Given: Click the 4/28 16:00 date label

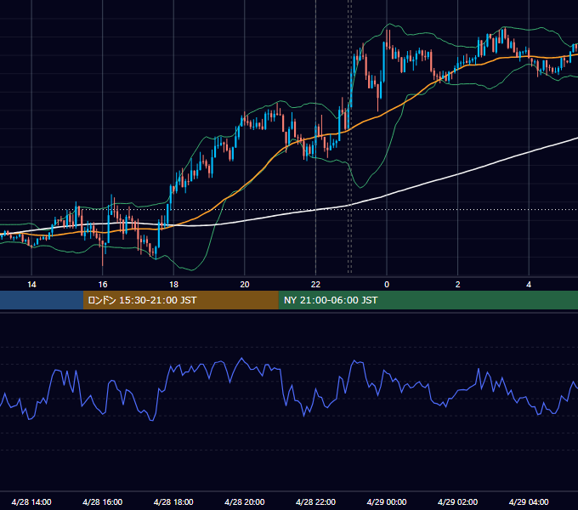Looking at the screenshot, I should click(103, 501).
